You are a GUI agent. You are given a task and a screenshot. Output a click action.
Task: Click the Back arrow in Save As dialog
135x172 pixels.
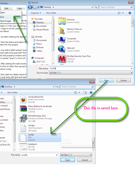[30, 7]
